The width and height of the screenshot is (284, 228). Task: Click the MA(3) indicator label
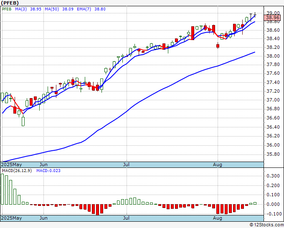click(x=21, y=9)
